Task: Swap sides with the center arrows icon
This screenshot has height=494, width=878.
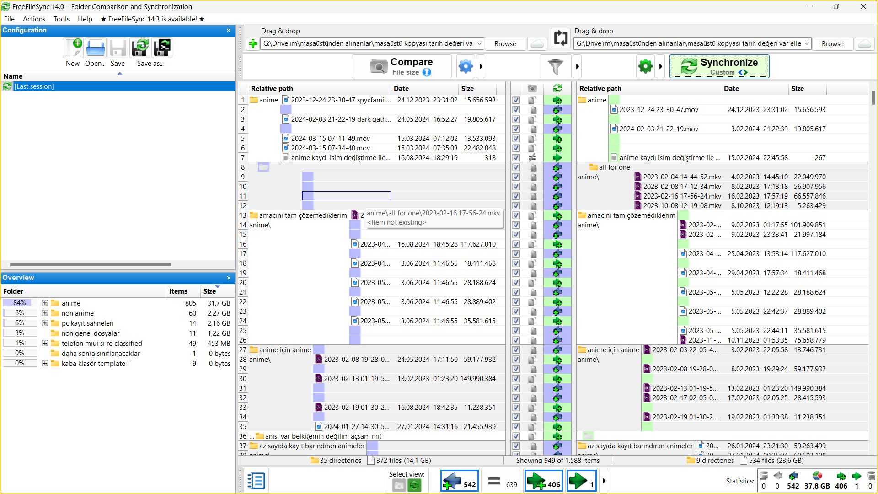Action: tap(561, 38)
